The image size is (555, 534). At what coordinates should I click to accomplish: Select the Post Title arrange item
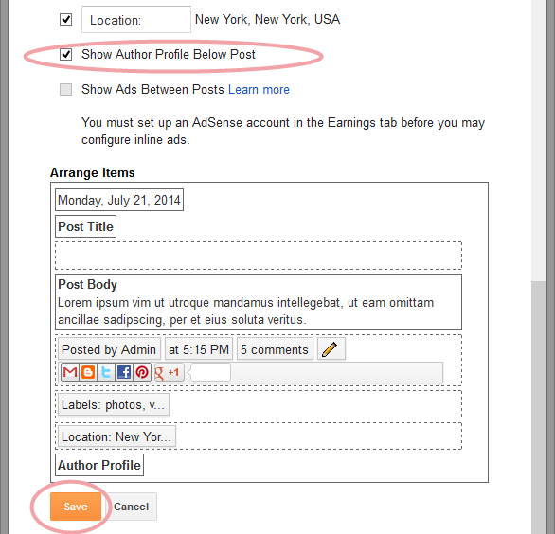point(85,226)
